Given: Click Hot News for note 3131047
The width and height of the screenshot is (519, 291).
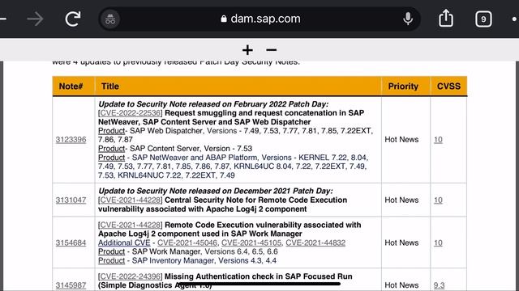Looking at the screenshot, I should [x=401, y=200].
